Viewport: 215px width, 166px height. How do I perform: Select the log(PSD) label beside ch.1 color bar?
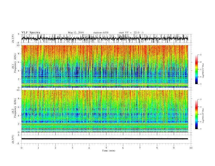tap(203, 71)
